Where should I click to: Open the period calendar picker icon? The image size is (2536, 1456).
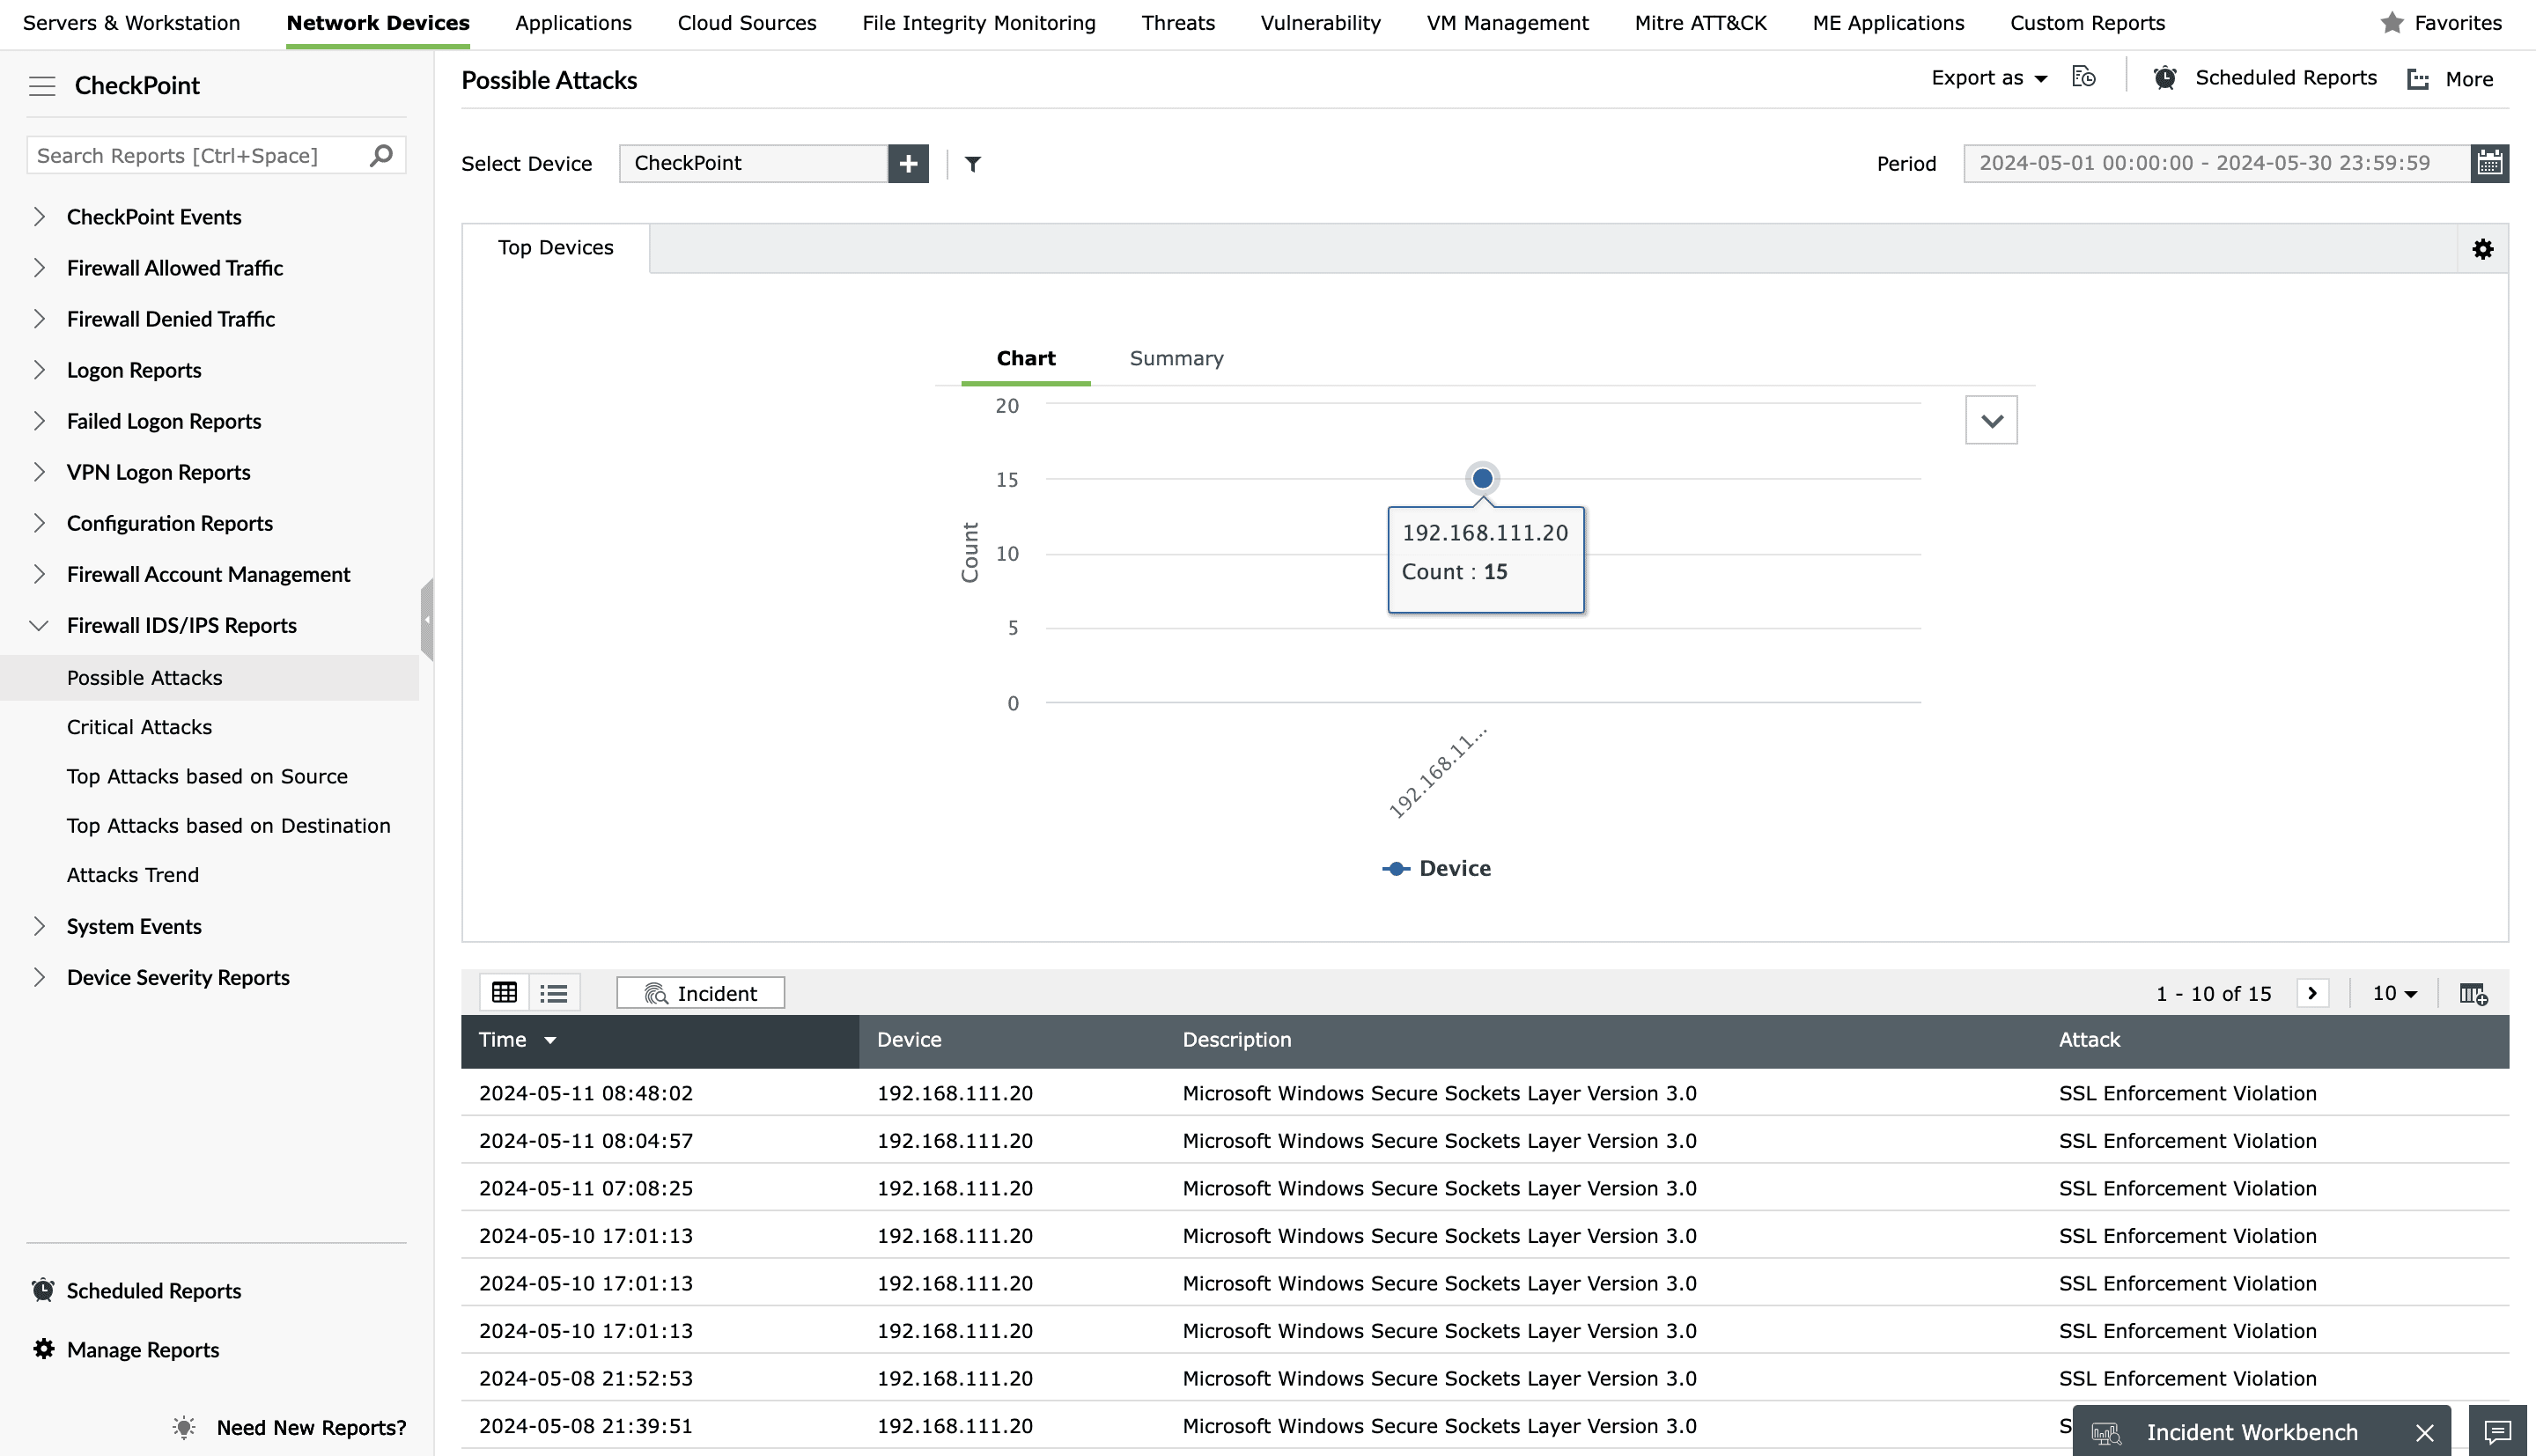click(x=2489, y=163)
